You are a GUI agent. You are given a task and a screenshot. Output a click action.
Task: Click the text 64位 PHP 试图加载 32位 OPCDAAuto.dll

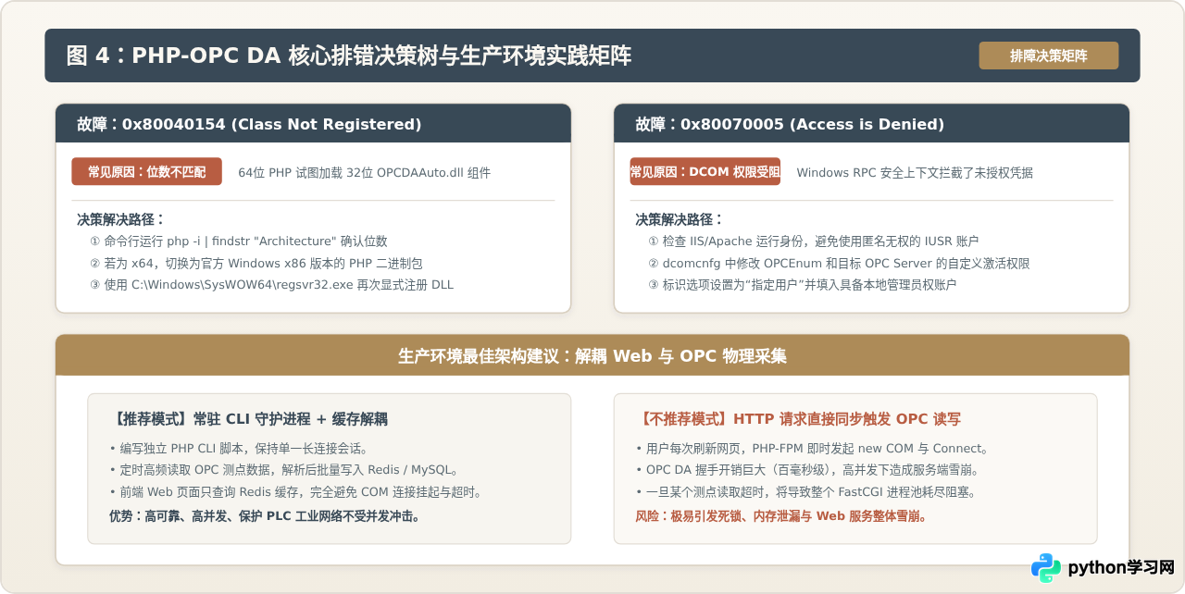tap(364, 173)
